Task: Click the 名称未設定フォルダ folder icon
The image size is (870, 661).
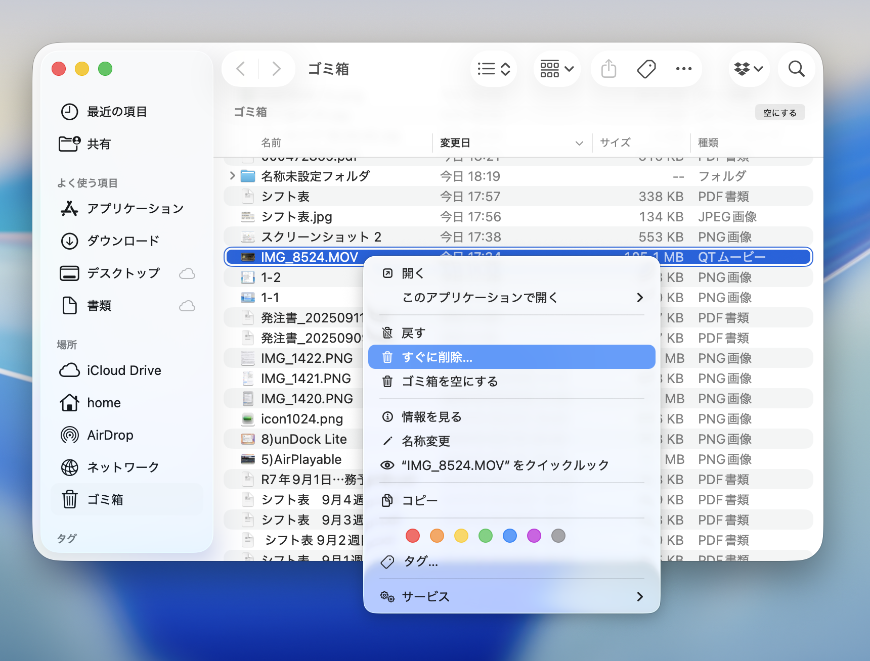Action: coord(248,176)
